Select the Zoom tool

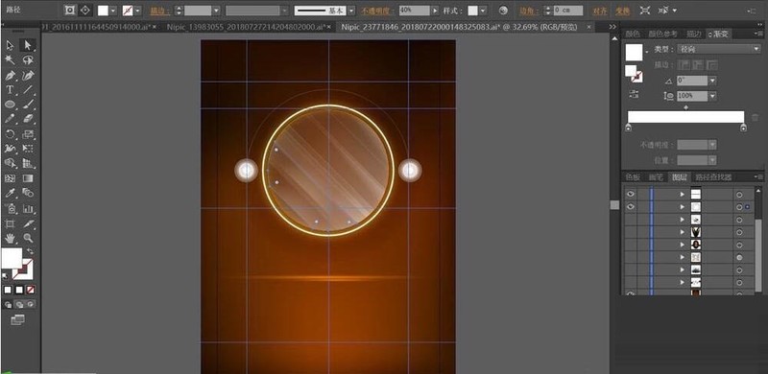pos(29,239)
